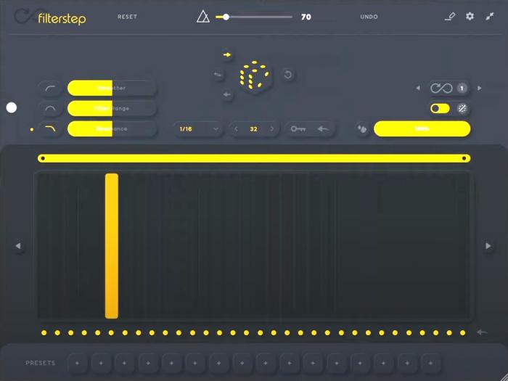Click the water drops mix icon

(x=362, y=129)
